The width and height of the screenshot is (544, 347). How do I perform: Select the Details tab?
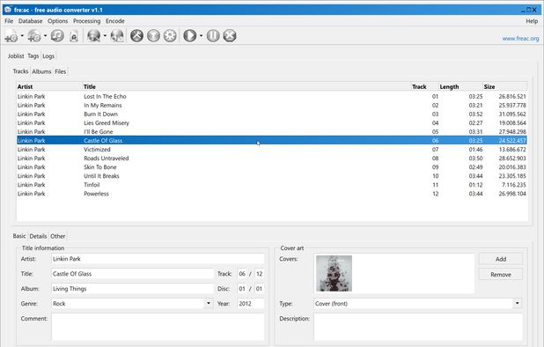coord(38,236)
